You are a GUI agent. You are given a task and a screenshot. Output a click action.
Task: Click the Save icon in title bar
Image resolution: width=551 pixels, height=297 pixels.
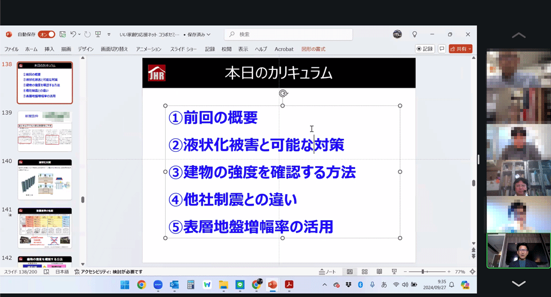[x=63, y=34]
